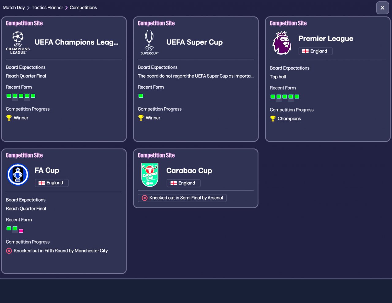Image resolution: width=392 pixels, height=303 pixels.
Task: Click Competition Site heading on Champions League card
Action: pos(24,23)
